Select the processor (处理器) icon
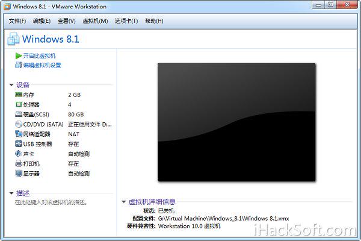Image resolution: width=361 pixels, height=241 pixels. 19,104
